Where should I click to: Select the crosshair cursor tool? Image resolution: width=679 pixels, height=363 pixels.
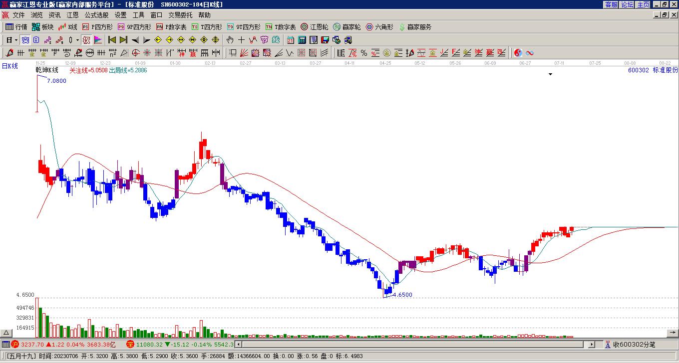point(242,40)
